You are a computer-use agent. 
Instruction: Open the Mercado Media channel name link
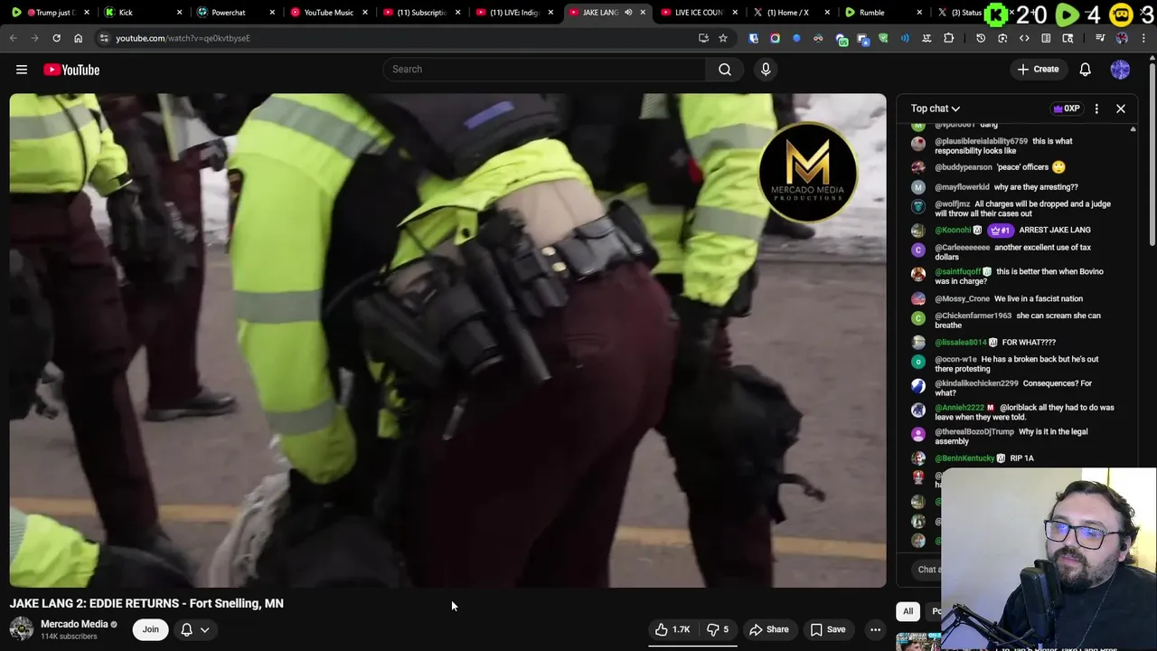74,624
